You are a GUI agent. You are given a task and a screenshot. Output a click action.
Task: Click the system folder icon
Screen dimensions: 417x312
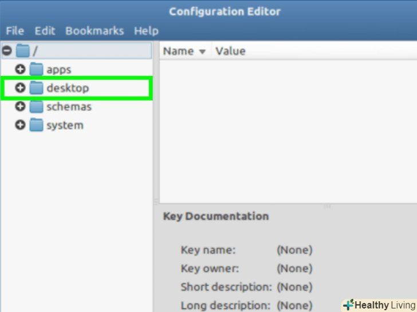pyautogui.click(x=37, y=125)
